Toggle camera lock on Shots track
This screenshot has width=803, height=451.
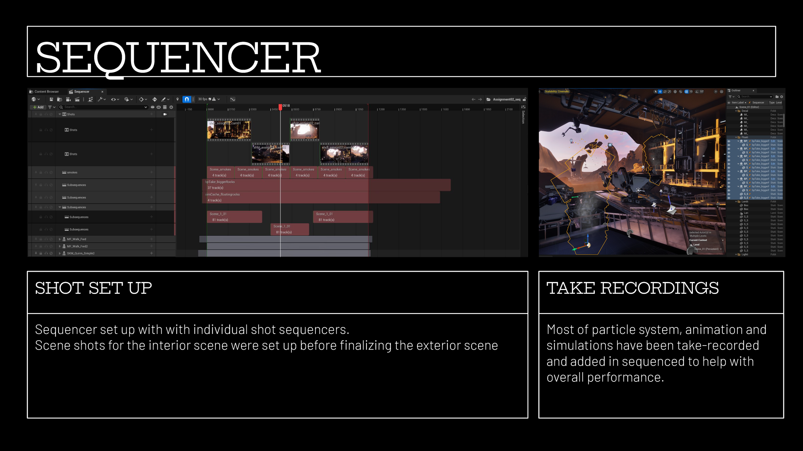tap(165, 114)
